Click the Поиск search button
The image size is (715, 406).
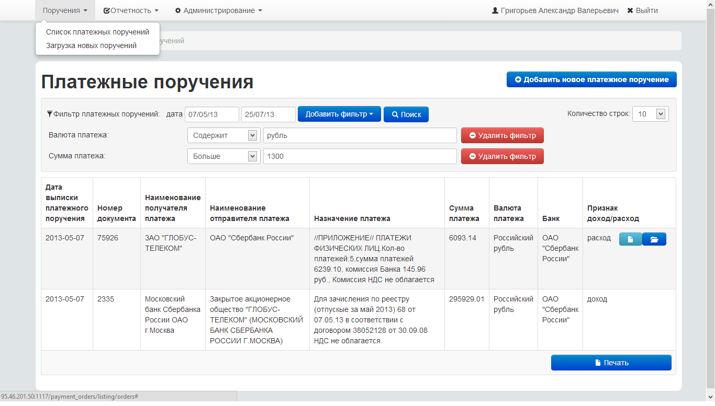(x=406, y=114)
